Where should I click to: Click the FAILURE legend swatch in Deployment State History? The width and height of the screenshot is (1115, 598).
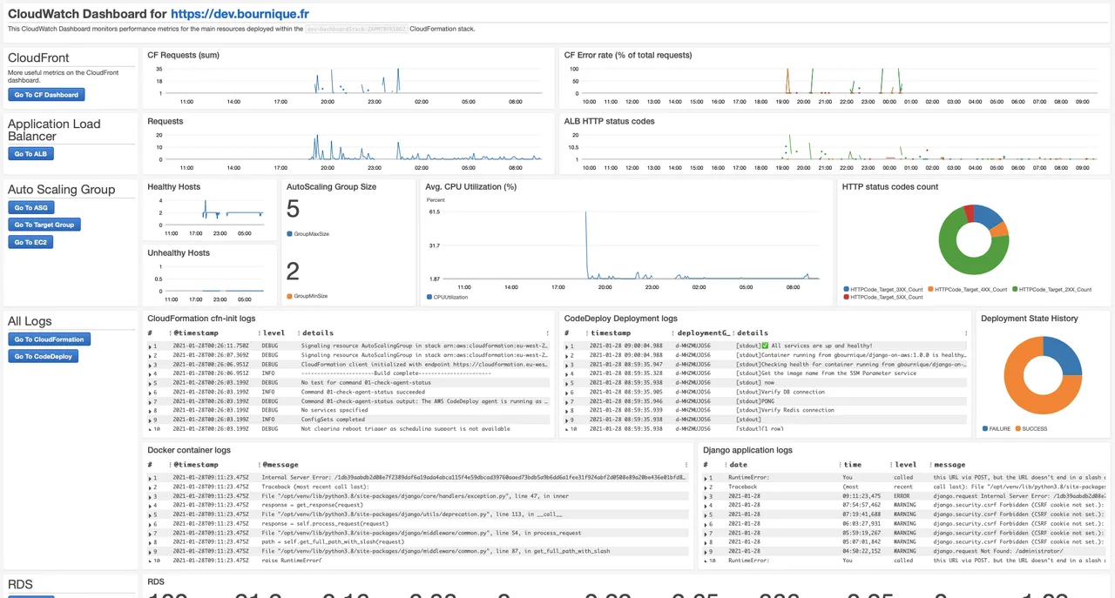coord(985,428)
